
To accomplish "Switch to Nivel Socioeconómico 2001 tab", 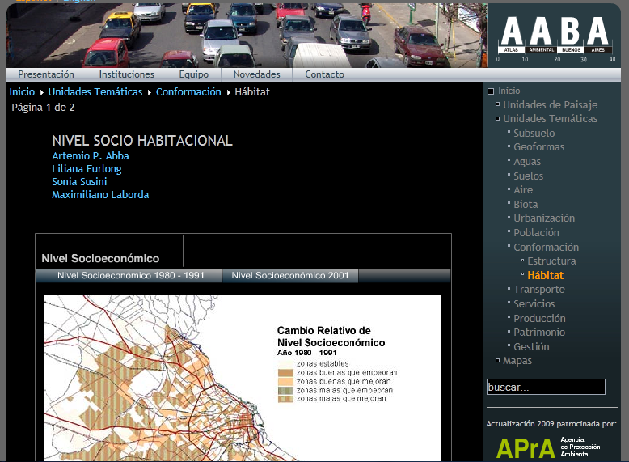I will click(x=290, y=276).
